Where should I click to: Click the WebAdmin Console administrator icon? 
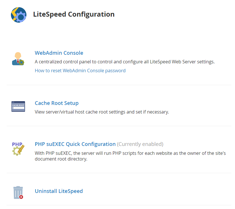point(18,59)
